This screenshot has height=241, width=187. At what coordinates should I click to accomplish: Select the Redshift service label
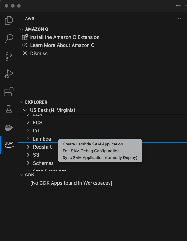coord(42,147)
